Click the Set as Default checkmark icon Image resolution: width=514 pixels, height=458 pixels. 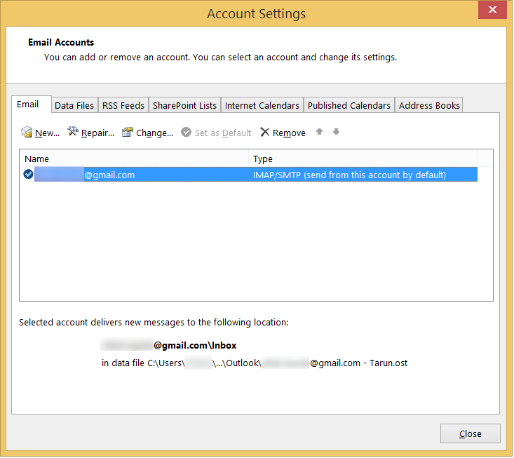click(187, 133)
